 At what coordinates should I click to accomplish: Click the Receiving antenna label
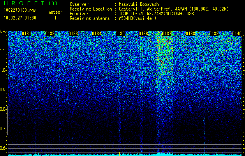pyautogui.click(x=90, y=18)
